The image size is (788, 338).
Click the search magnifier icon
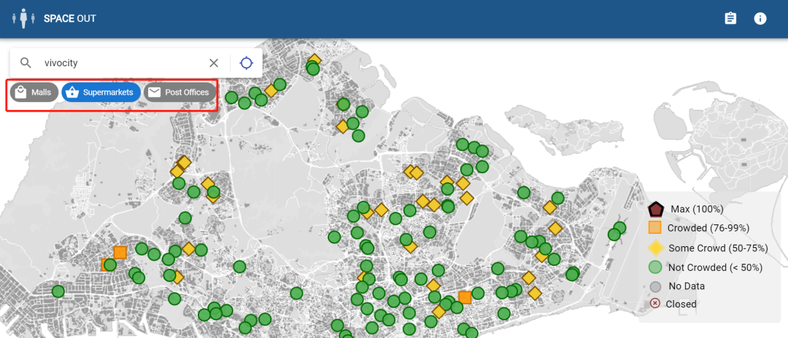pyautogui.click(x=26, y=63)
